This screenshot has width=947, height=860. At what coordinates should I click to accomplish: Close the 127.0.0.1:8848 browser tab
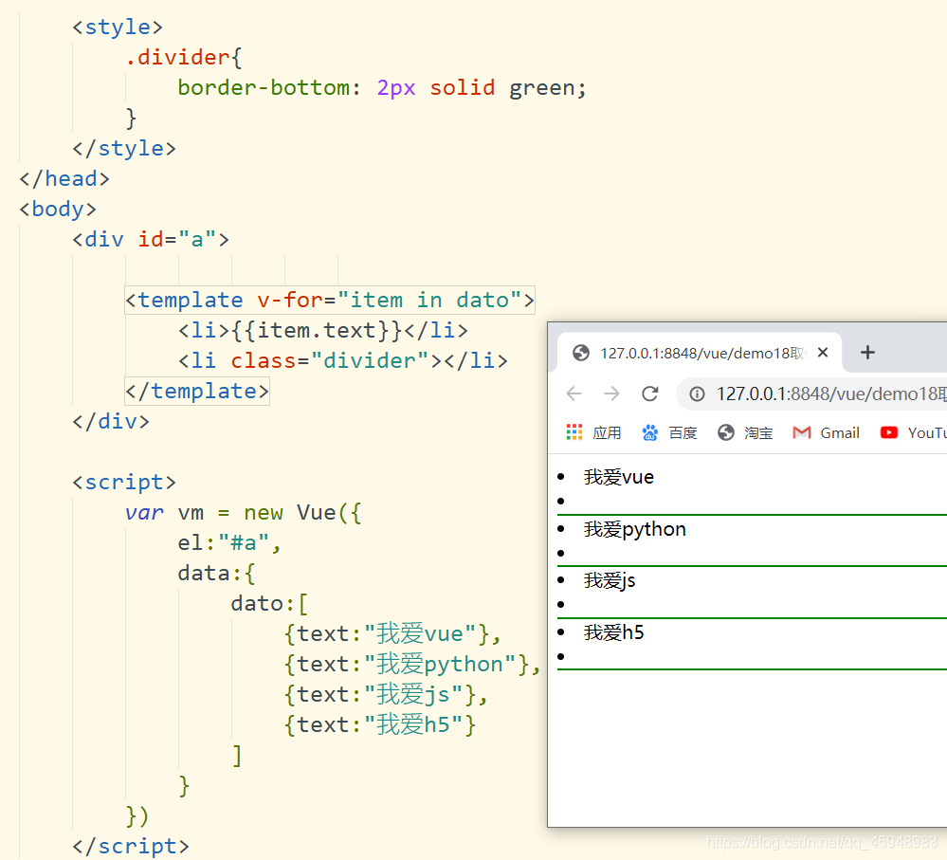coord(823,352)
